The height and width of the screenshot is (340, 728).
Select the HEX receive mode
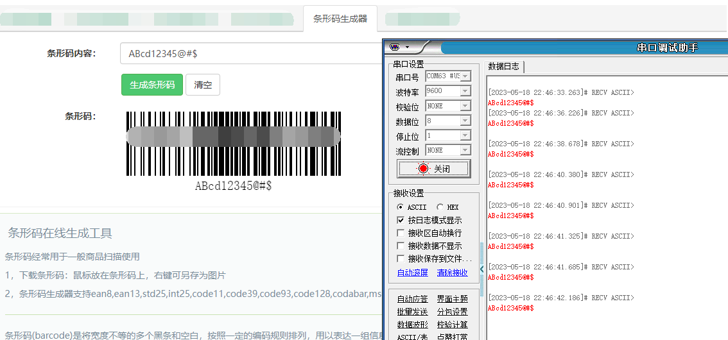[440, 207]
